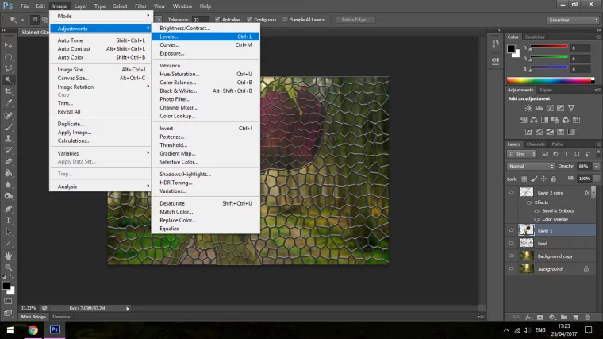Open Photoshop from the taskbar
The image size is (603, 339).
click(x=55, y=329)
